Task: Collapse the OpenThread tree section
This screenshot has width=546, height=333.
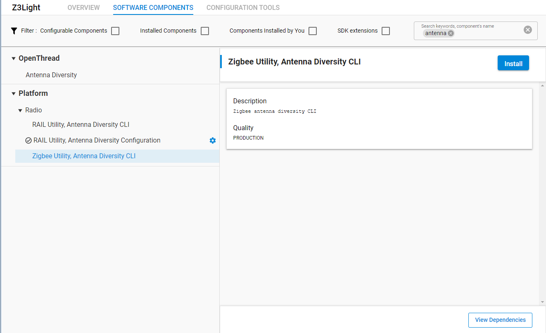Action: (x=13, y=58)
